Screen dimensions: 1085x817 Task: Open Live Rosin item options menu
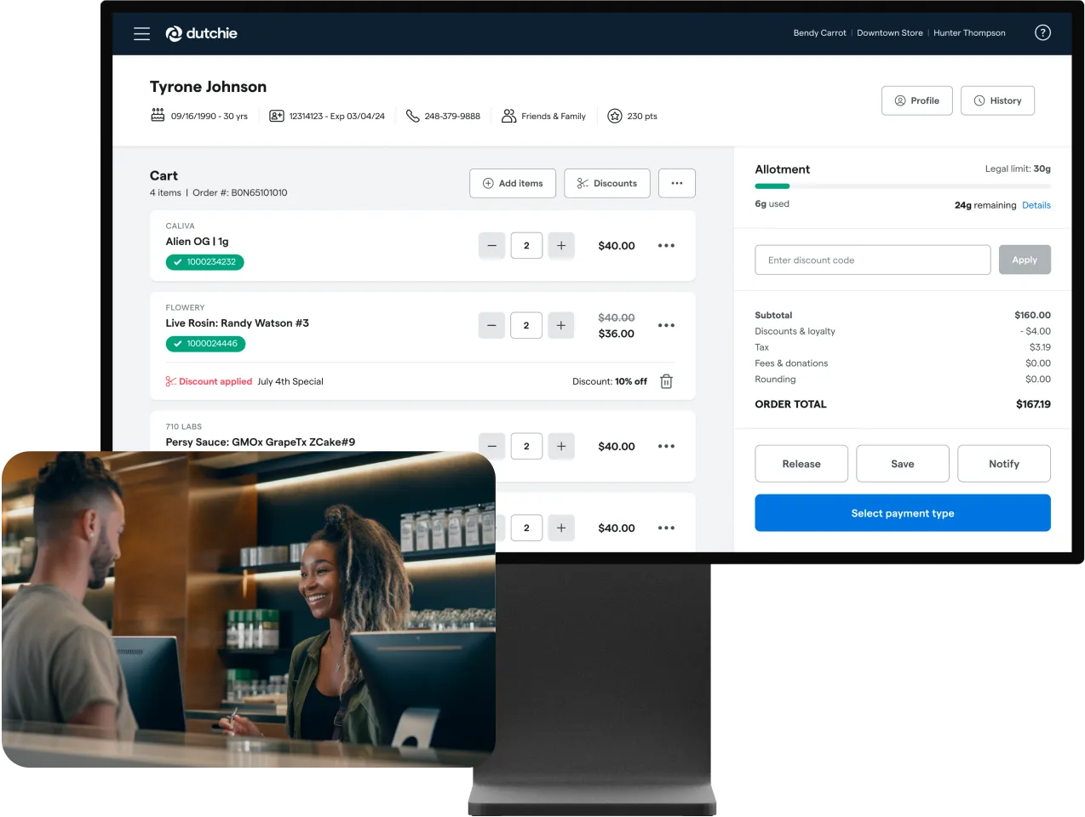tap(666, 325)
